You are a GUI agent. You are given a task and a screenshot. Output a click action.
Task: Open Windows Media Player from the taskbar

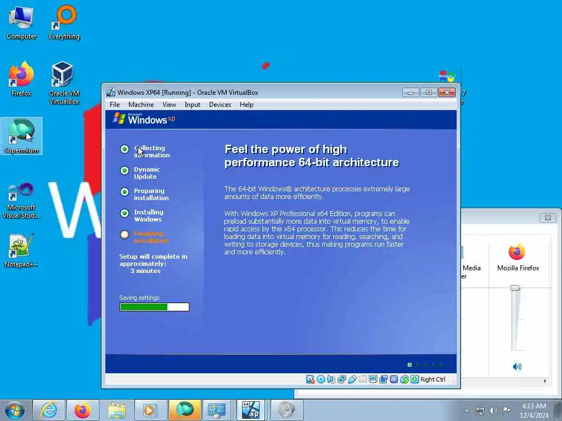tap(150, 410)
